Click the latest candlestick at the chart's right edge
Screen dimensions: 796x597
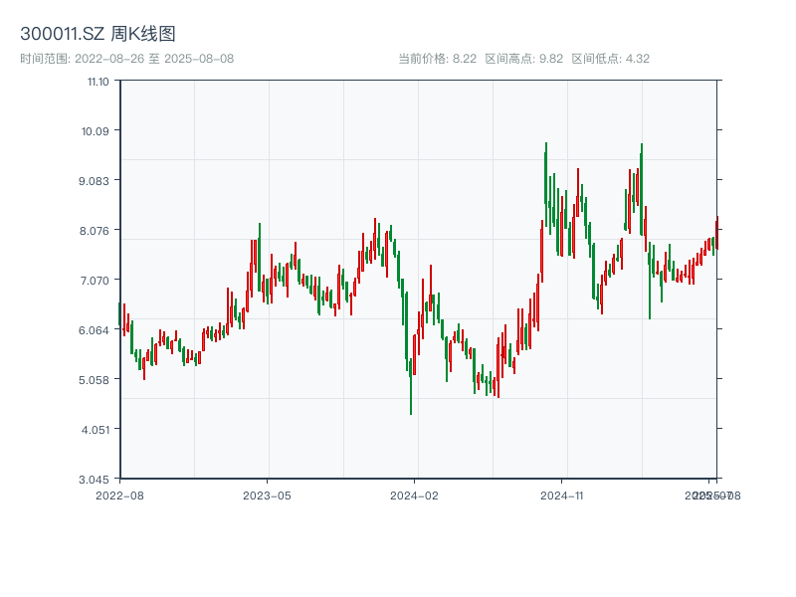tap(716, 233)
